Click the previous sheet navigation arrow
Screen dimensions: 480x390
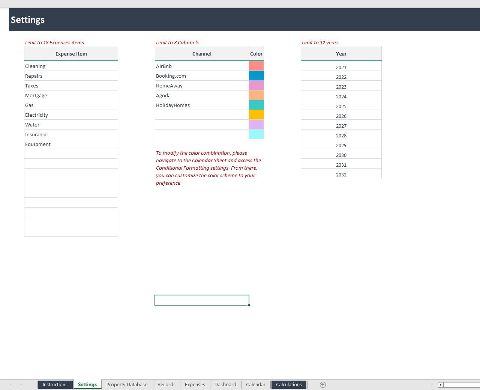[x=10, y=384]
